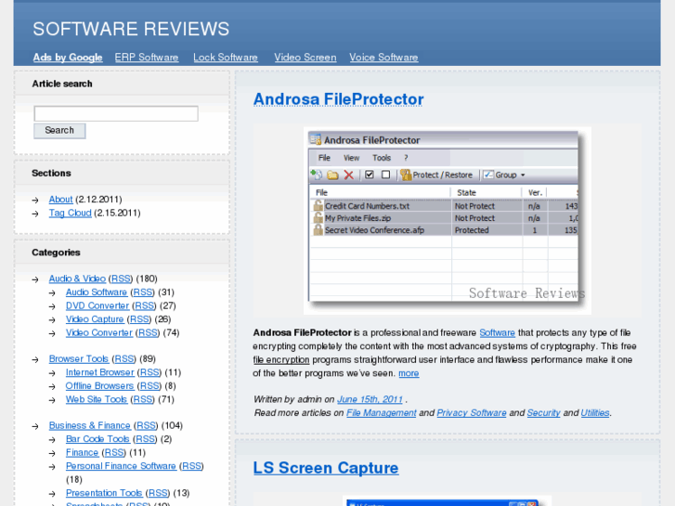The width and height of the screenshot is (675, 506).
Task: Open RSS feed for Web Site Tools
Action: point(142,399)
